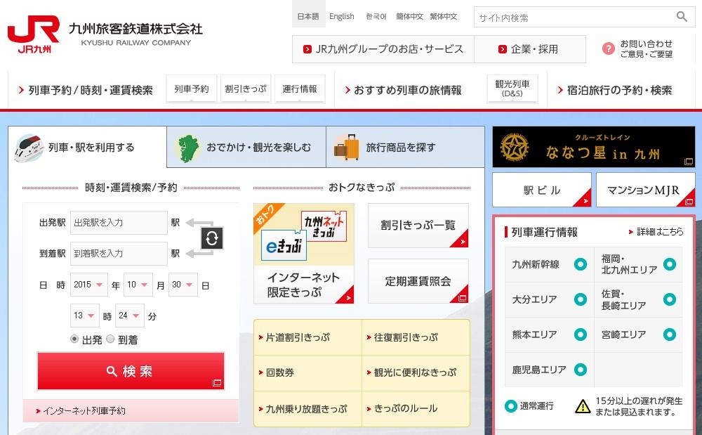The image size is (702, 435).
Task: Open 割引きっぷ一覧 button
Action: tap(418, 226)
